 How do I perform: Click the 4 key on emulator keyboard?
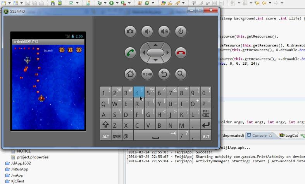tap(139, 92)
